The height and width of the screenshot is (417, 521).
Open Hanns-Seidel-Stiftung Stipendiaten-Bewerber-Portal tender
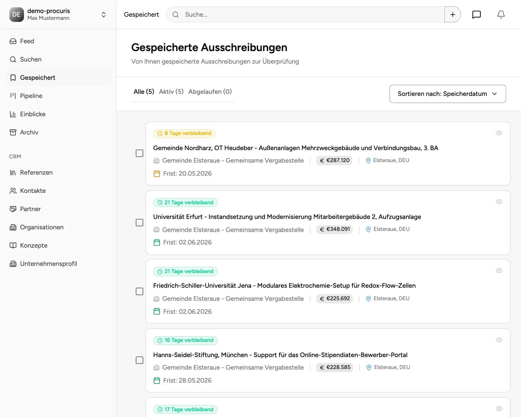point(280,355)
